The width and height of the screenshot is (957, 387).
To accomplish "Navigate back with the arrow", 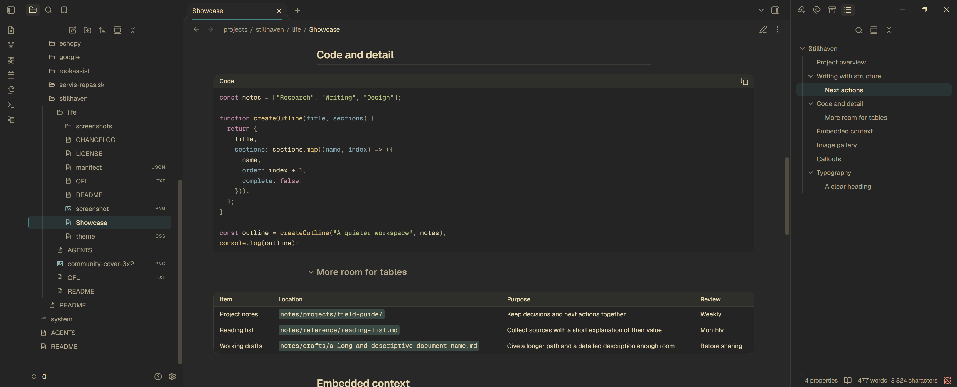I will 196,29.
